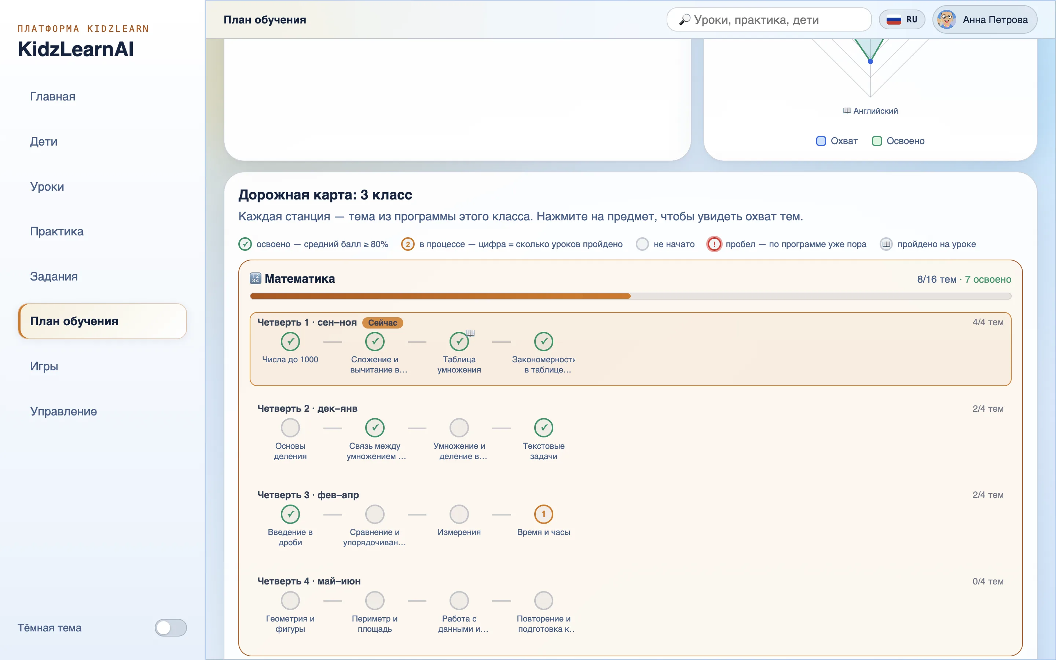
Task: Open the Работа с данными station circle
Action: pos(459,601)
